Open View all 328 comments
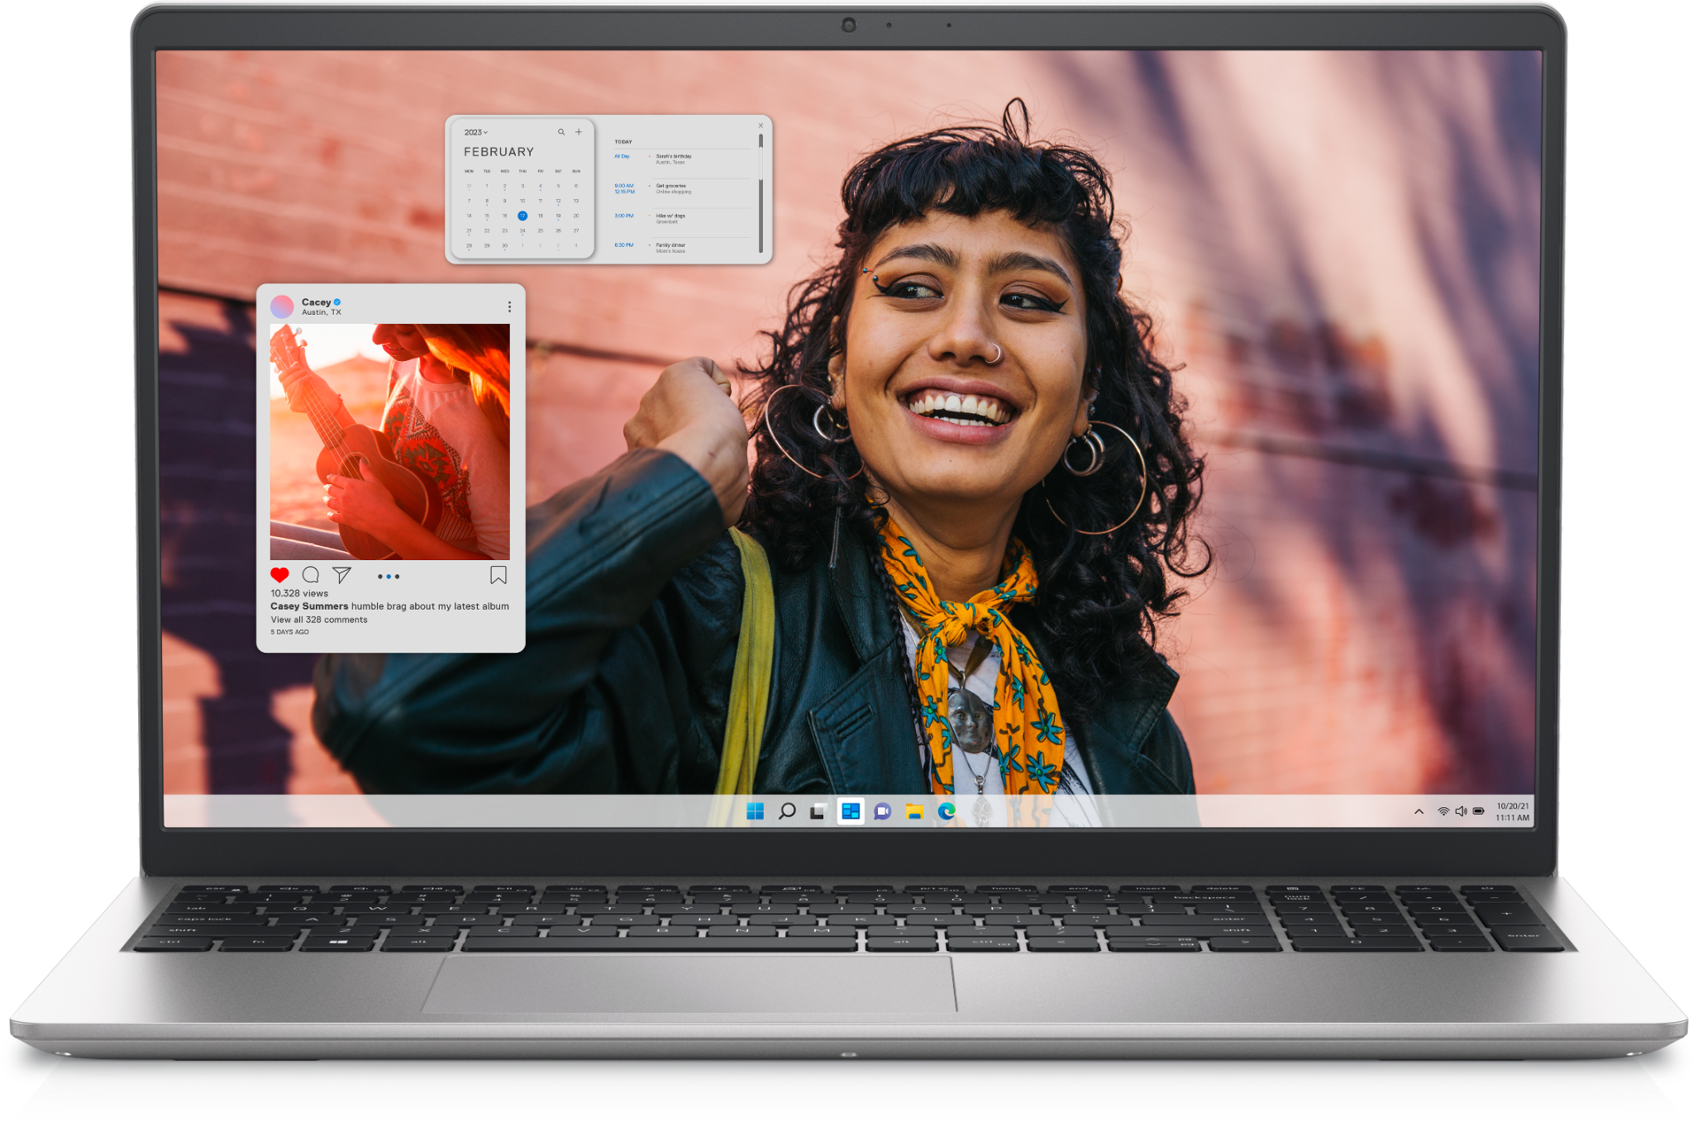1693x1122 pixels. tap(319, 620)
